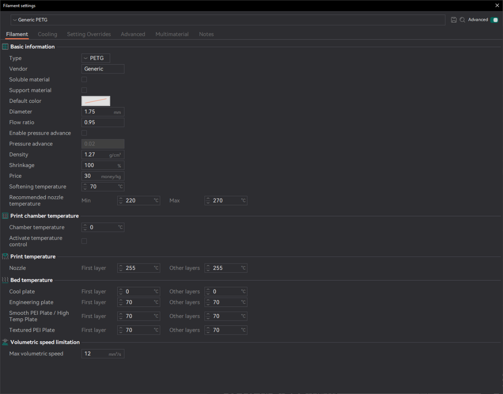
Task: Click the Volumetric speed limitation section icon
Action: click(5, 342)
